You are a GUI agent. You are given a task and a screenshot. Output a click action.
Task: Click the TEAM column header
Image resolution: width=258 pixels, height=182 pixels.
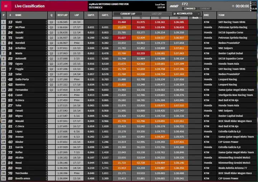point(237,15)
